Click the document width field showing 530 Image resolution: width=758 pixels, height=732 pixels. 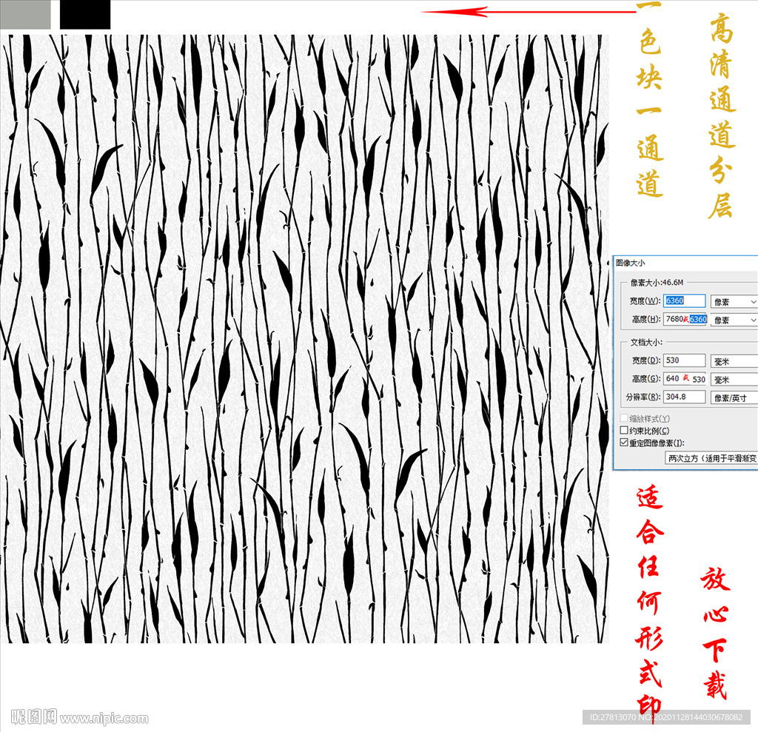tap(684, 360)
